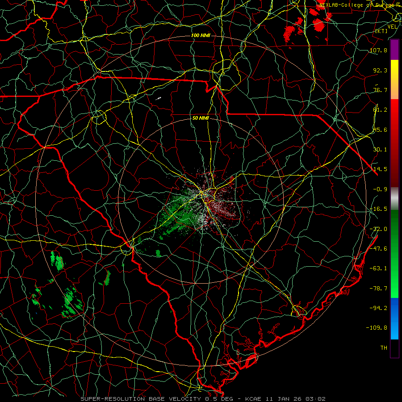The width and height of the screenshot is (402, 402).
Task: Select the 14.5 velocity scale value
Action: click(x=380, y=169)
